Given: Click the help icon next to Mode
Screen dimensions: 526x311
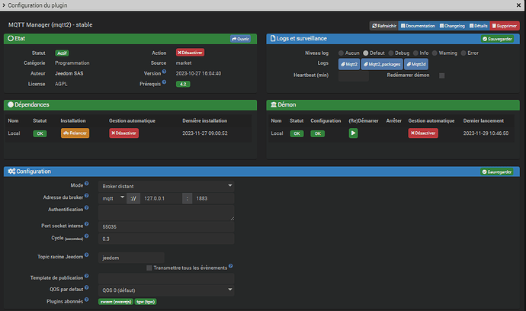Looking at the screenshot, I should pyautogui.click(x=87, y=184).
